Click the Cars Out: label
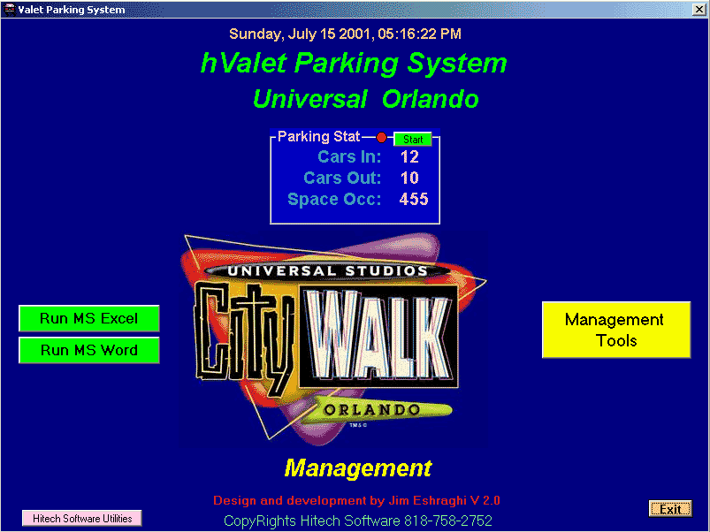Viewport: 710px width, 532px height. click(x=342, y=178)
